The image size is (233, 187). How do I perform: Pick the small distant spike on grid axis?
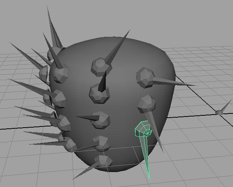pyautogui.click(x=224, y=108)
